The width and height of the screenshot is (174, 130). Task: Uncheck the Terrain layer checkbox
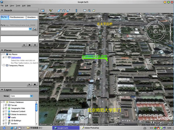[x=6, y=105]
